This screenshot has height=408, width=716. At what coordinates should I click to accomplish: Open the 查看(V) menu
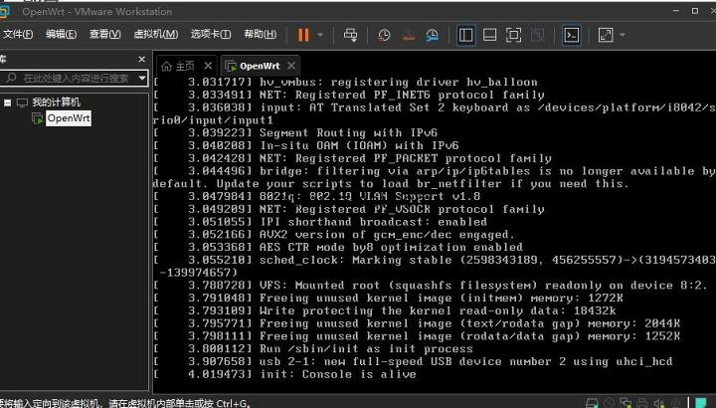click(105, 34)
